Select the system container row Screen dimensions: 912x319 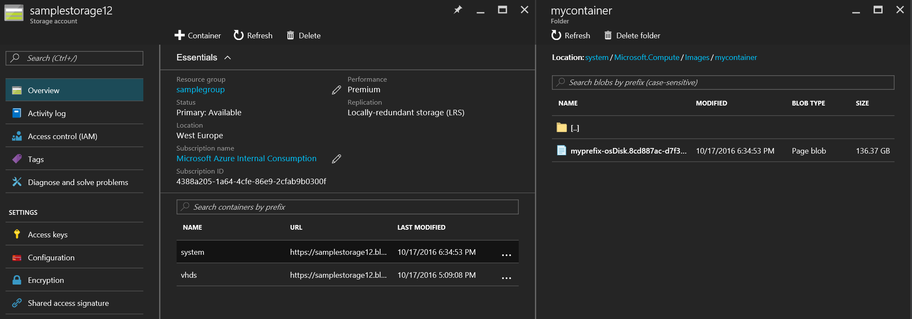point(347,252)
